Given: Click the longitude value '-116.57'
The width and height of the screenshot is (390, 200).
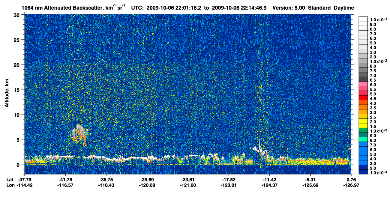Looking at the screenshot, I should point(65,185).
